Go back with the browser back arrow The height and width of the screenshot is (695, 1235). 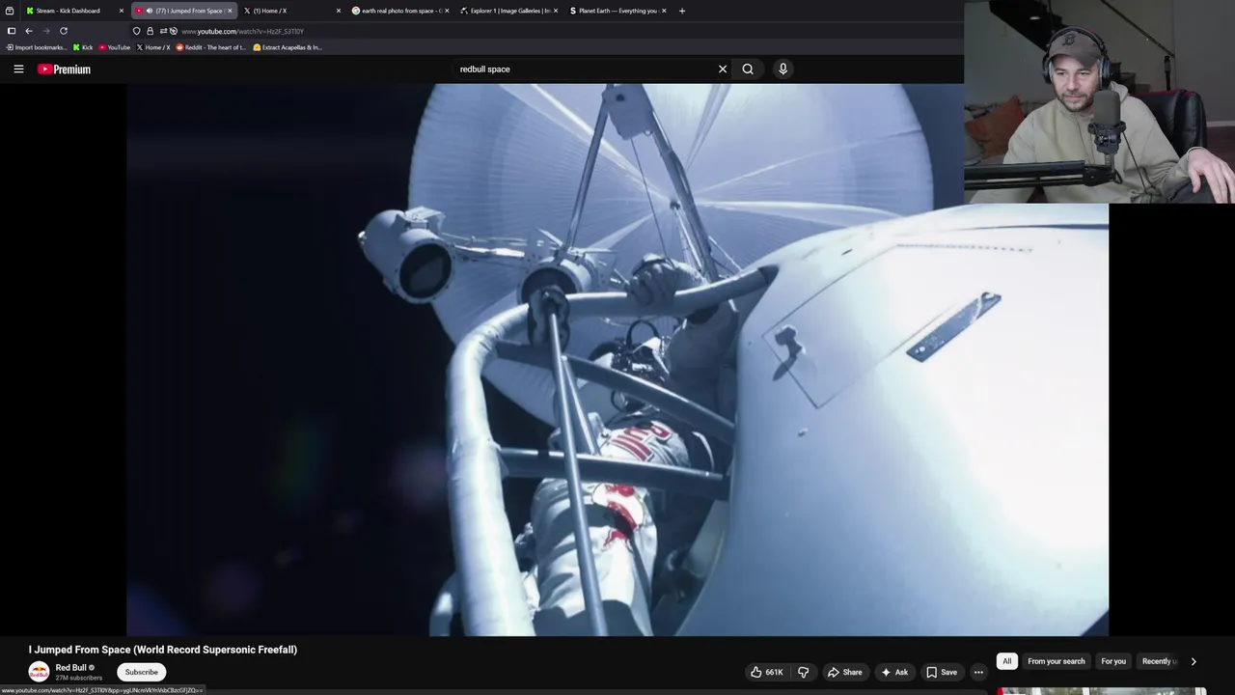coord(29,31)
